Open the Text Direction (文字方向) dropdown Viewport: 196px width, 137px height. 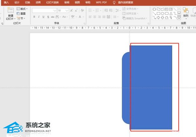pos(130,9)
